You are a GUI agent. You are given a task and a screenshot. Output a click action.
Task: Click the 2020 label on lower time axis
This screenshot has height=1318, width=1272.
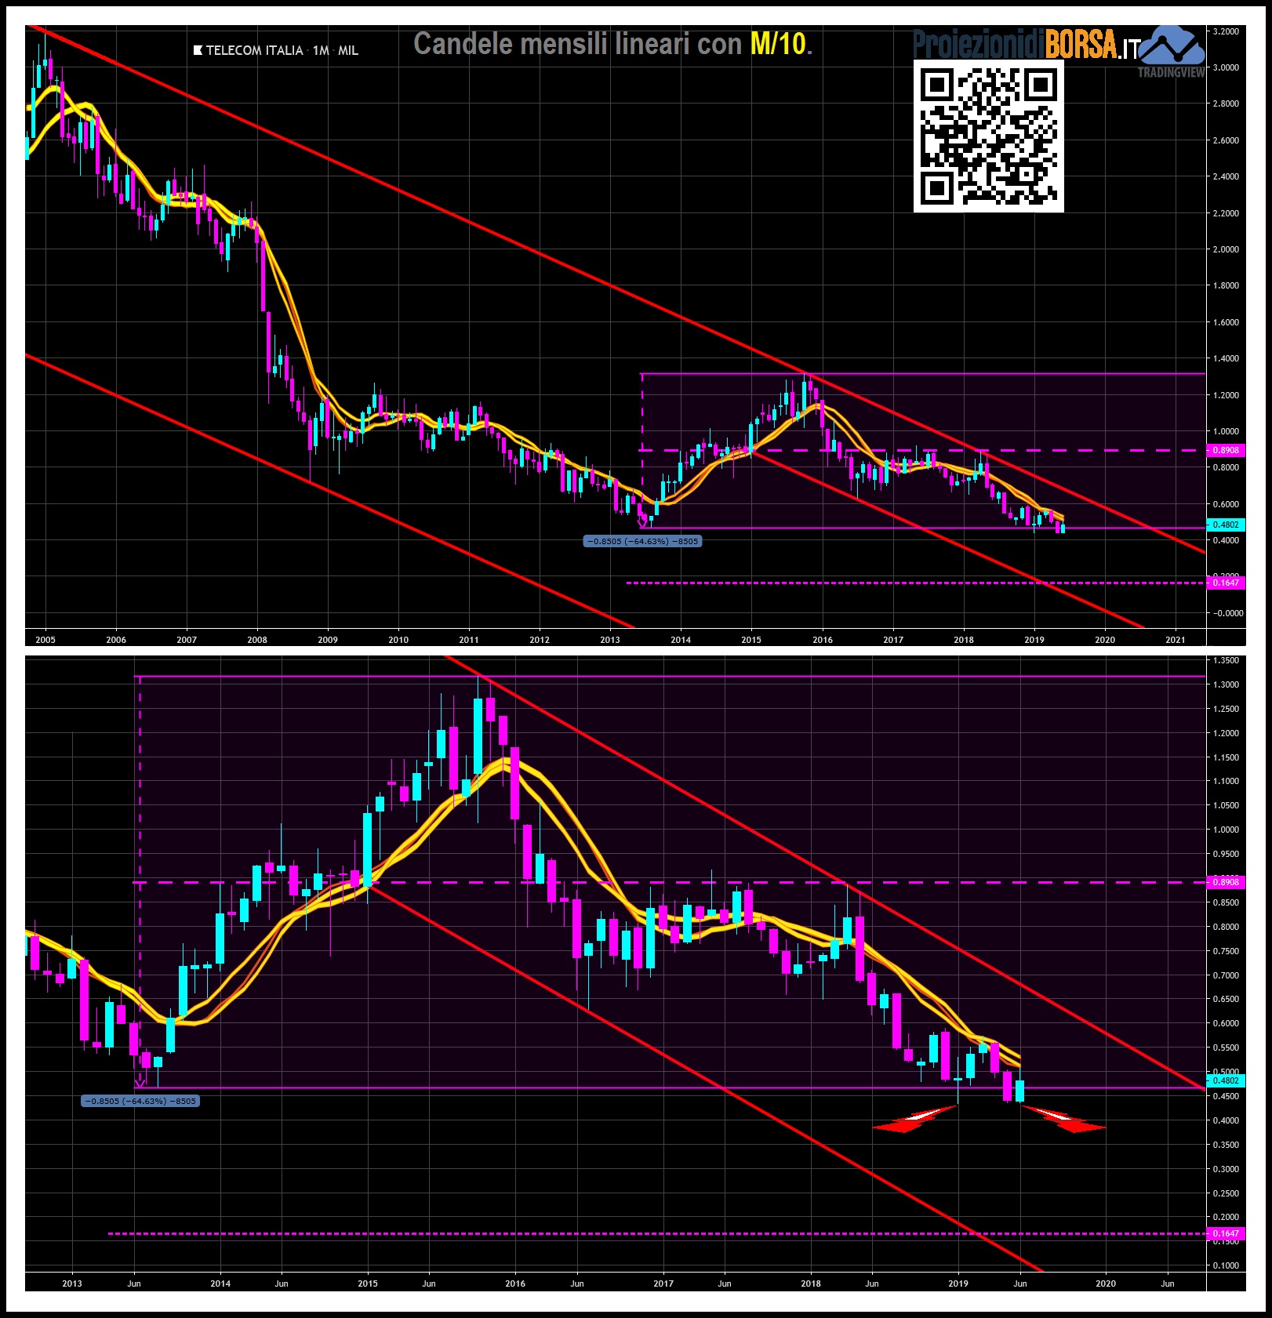1105,1284
